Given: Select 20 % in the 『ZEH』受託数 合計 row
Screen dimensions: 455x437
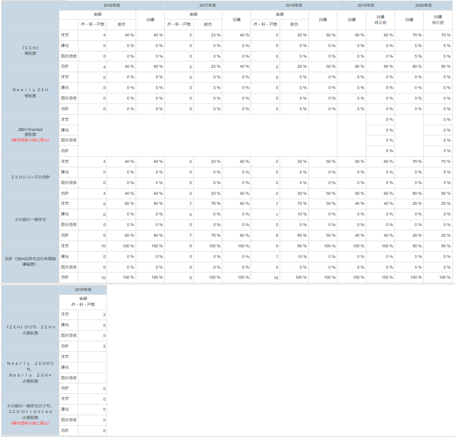Looking at the screenshot, I should point(294,67).
